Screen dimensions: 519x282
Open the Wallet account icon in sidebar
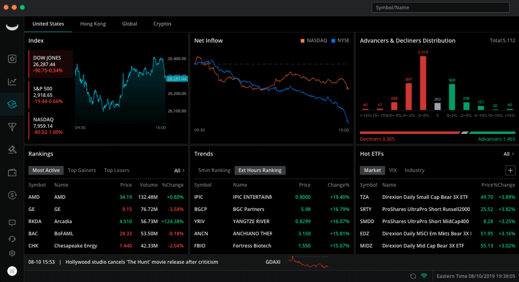pyautogui.click(x=12, y=172)
